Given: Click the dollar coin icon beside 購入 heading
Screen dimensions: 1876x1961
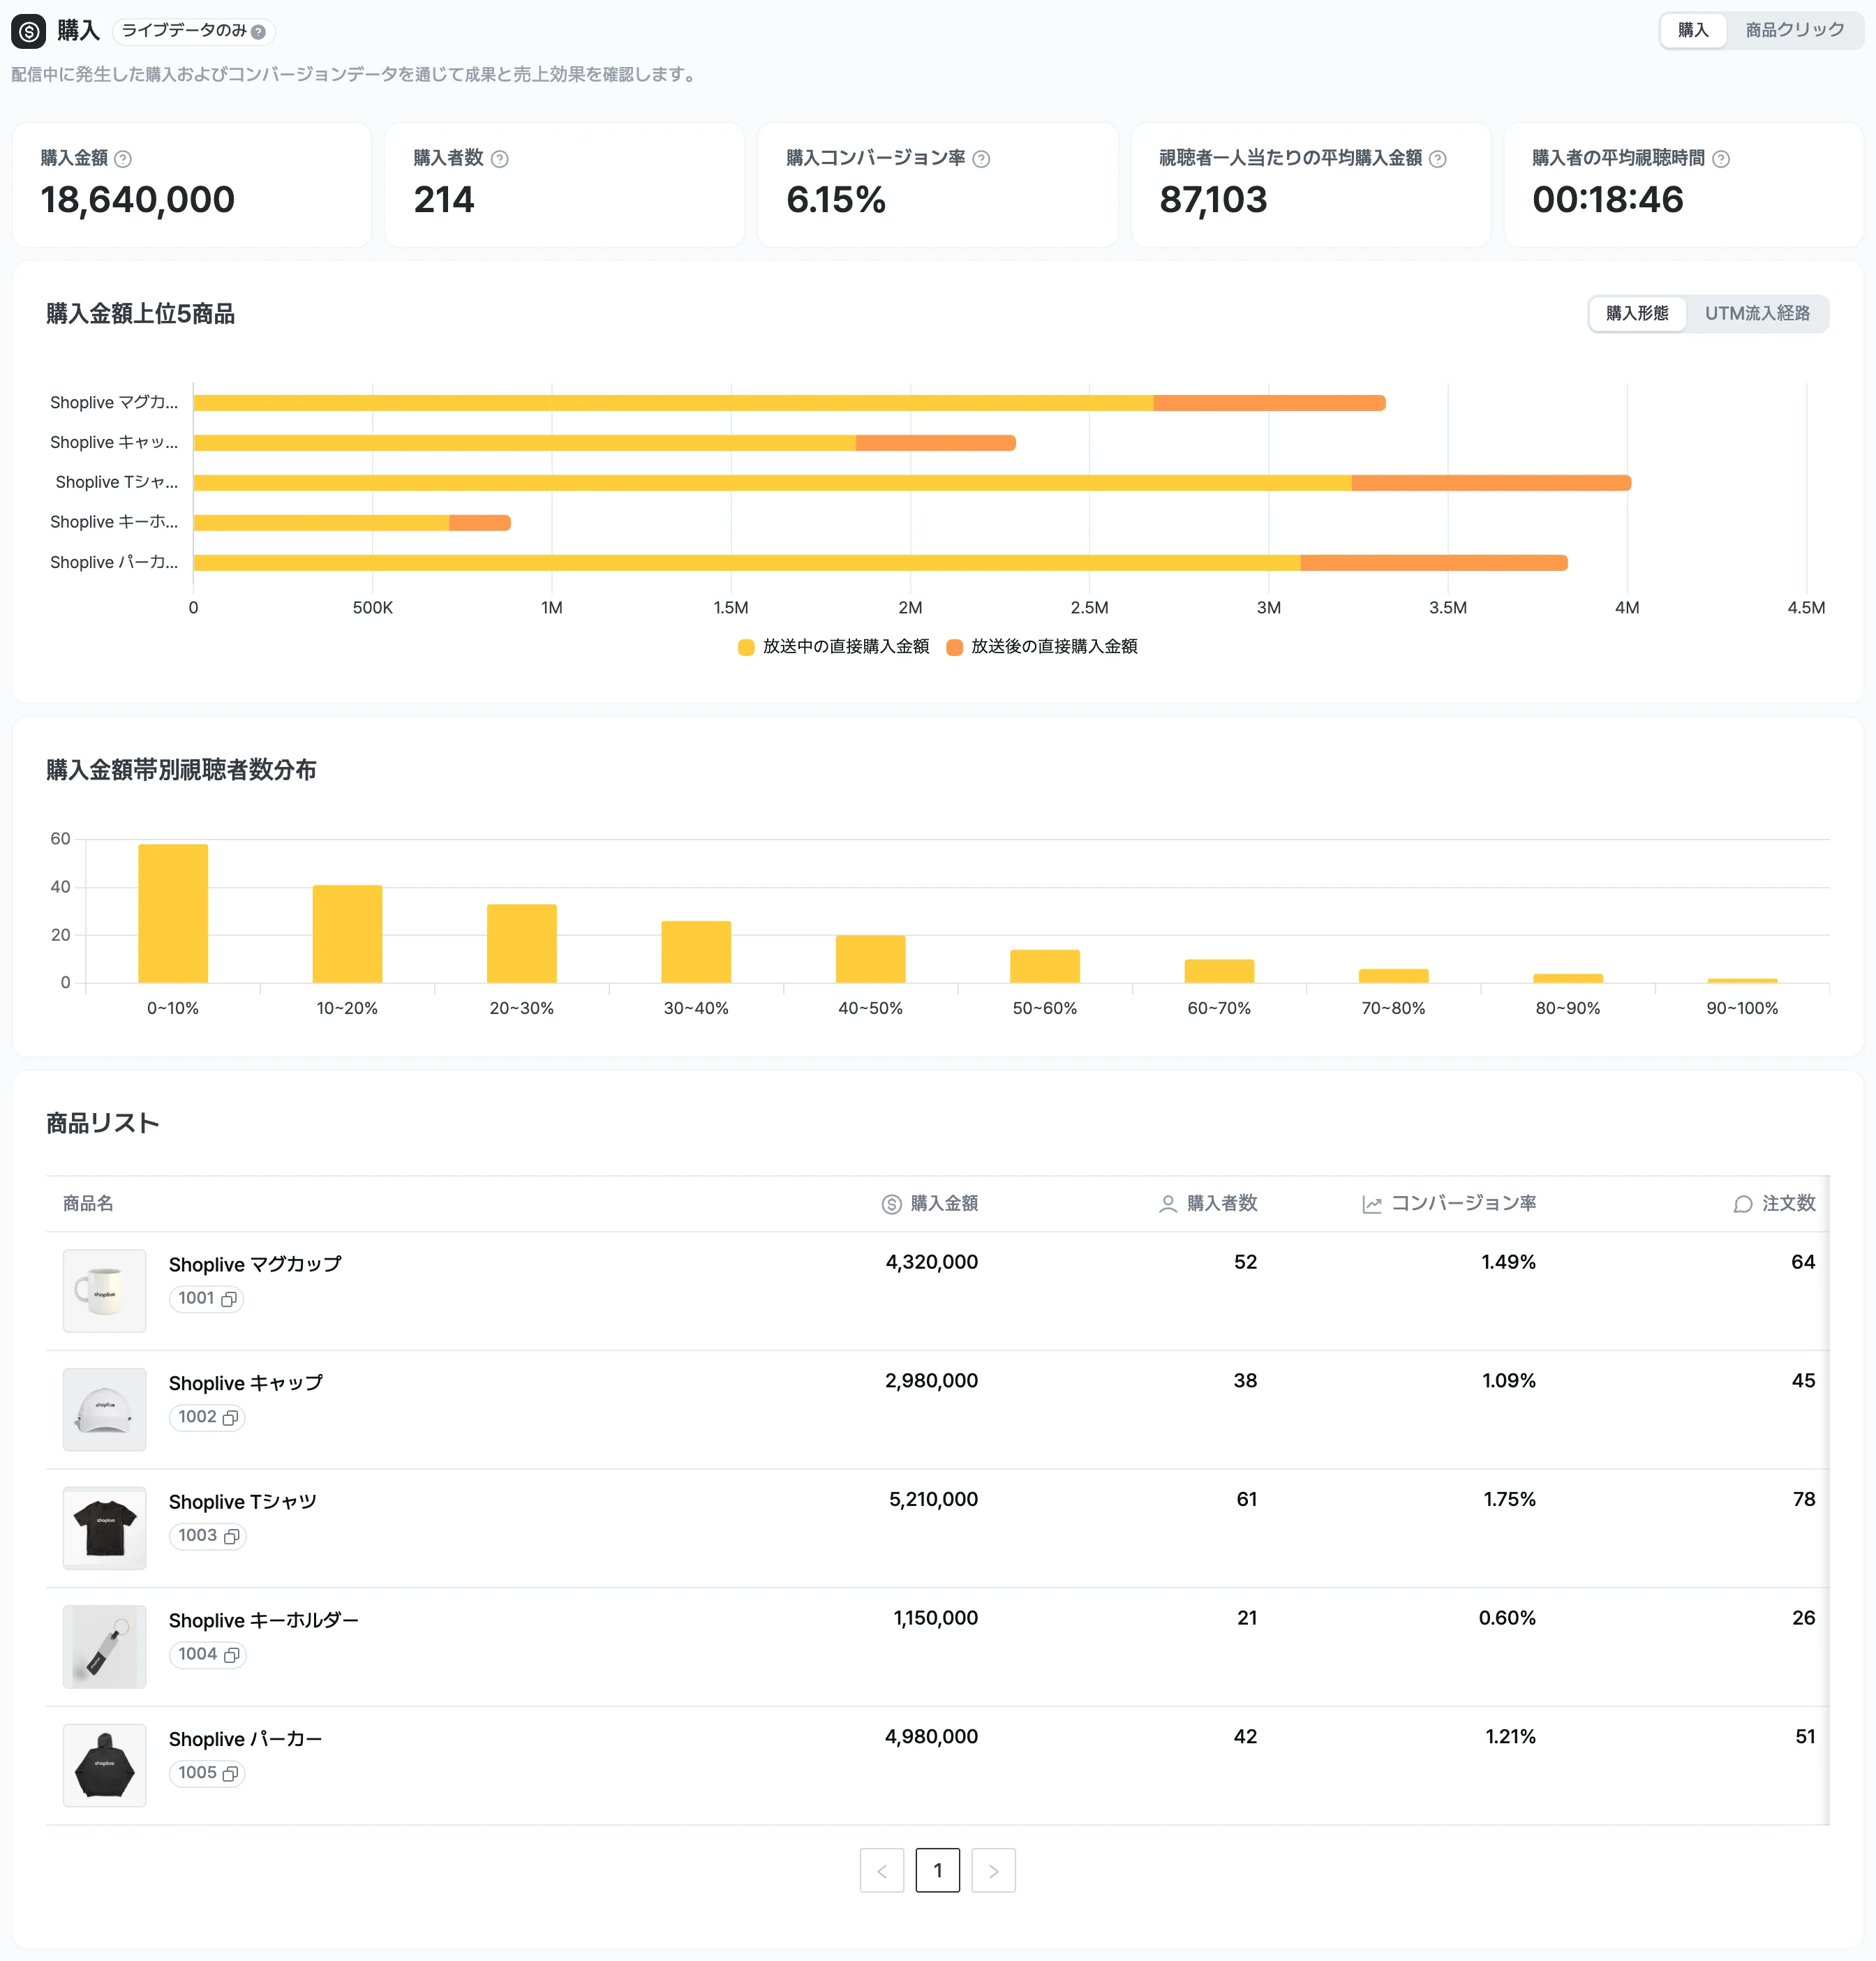Looking at the screenshot, I should pos(28,32).
